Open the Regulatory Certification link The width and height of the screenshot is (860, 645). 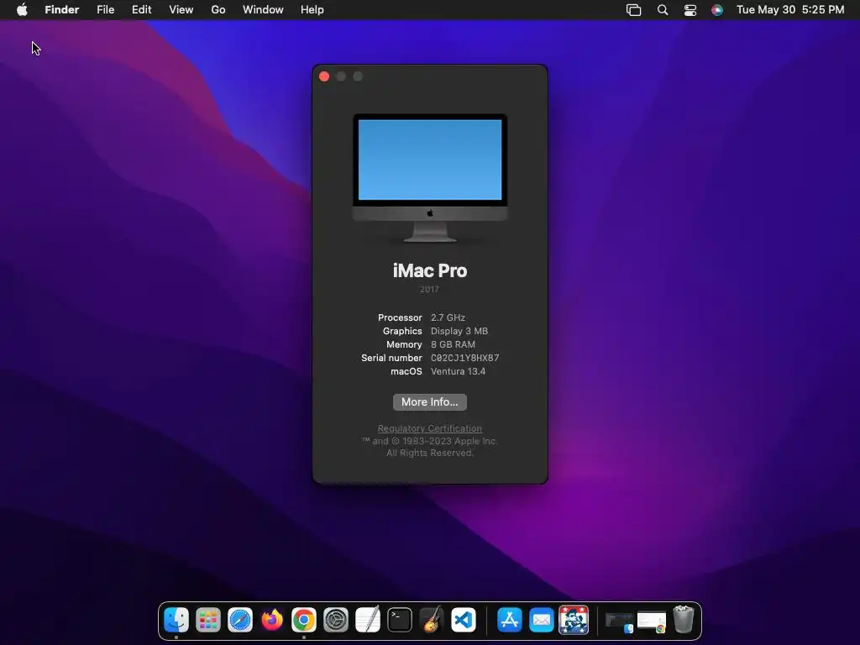pos(430,428)
